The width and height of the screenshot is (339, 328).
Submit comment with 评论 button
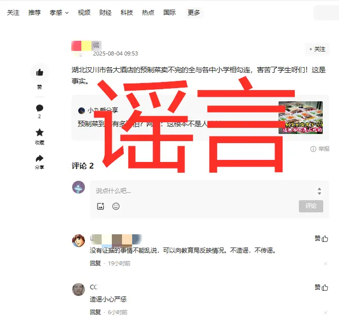pos(311,206)
